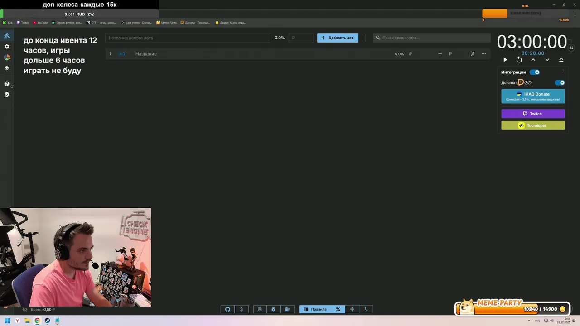Start the timer with the play button
Viewport: 580px width, 326px height.
[505, 60]
